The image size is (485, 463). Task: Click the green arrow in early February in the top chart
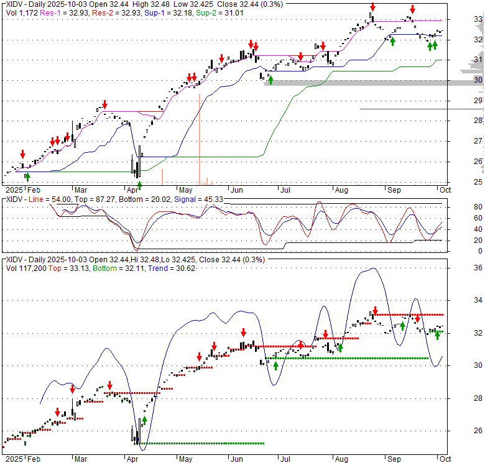27,177
